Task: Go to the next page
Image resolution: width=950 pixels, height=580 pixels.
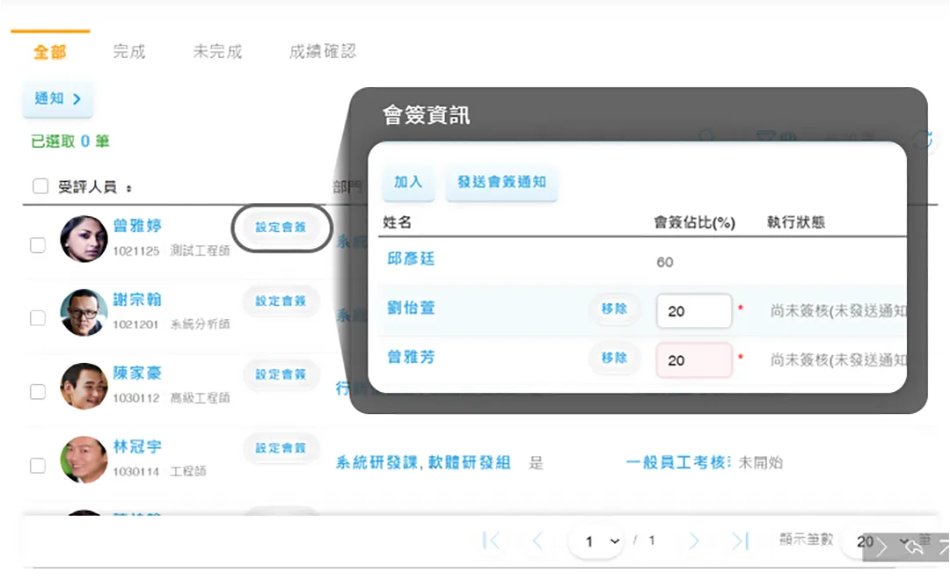Action: [x=694, y=542]
